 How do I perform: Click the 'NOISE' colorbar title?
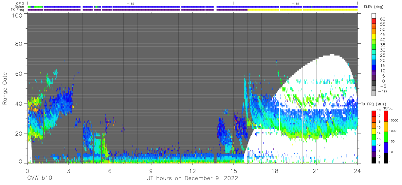click(387, 108)
